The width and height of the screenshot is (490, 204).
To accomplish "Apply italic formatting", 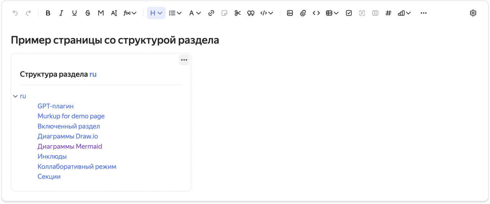I will [x=61, y=13].
